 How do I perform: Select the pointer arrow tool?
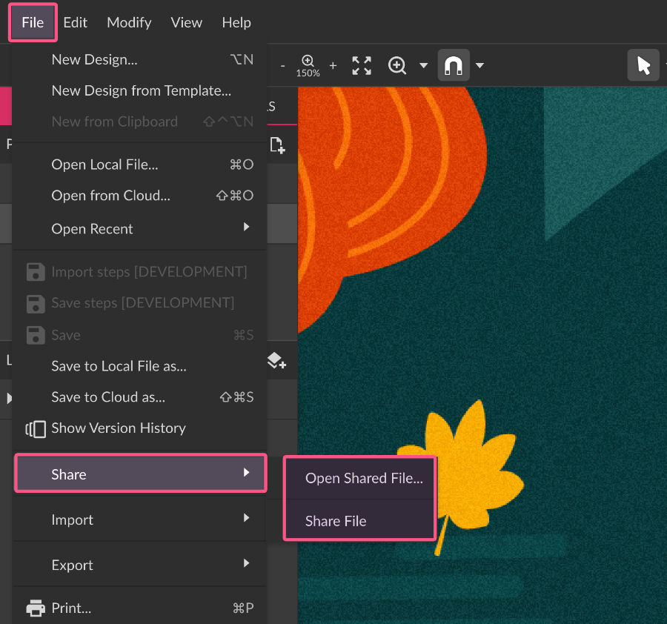click(x=643, y=65)
